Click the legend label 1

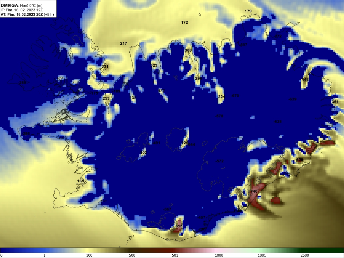click(x=44, y=255)
